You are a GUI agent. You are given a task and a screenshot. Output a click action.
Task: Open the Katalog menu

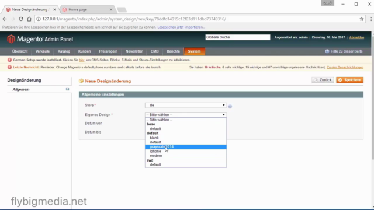point(64,51)
